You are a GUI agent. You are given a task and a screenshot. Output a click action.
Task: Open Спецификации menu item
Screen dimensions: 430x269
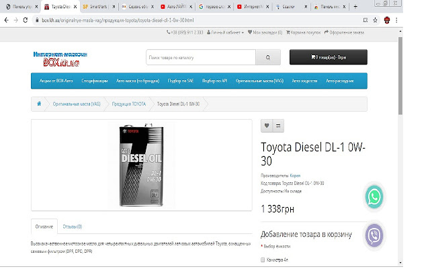click(x=95, y=81)
